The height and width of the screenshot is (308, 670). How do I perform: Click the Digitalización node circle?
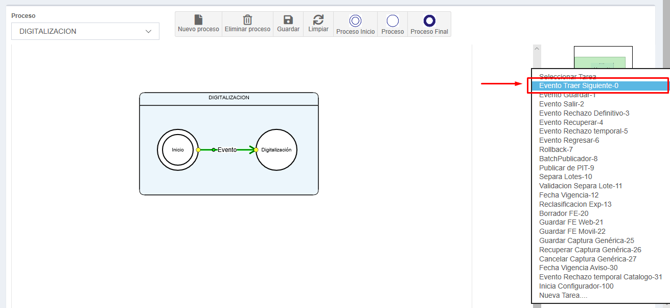[276, 150]
